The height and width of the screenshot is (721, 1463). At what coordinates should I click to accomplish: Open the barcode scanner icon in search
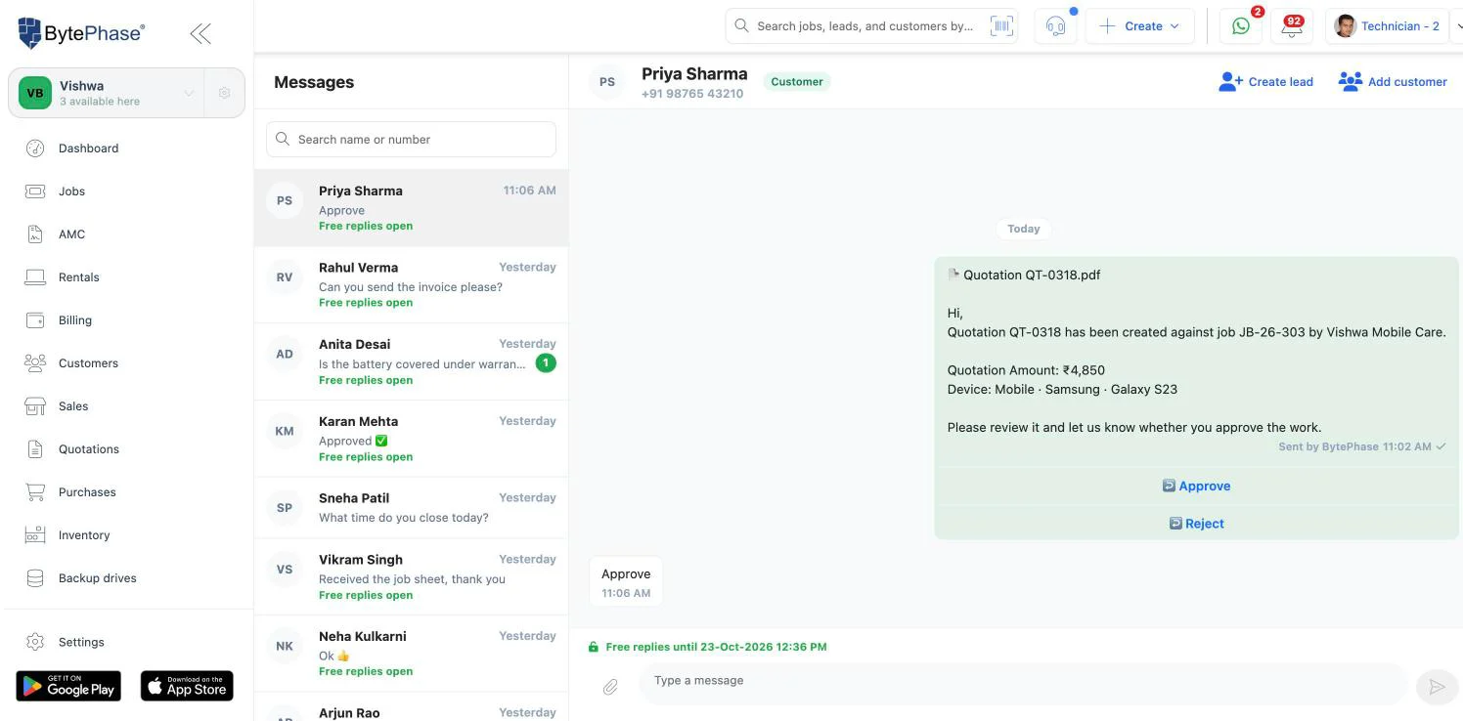point(1001,26)
